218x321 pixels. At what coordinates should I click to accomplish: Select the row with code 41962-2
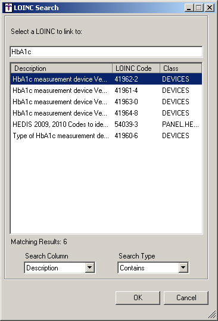tap(106, 79)
